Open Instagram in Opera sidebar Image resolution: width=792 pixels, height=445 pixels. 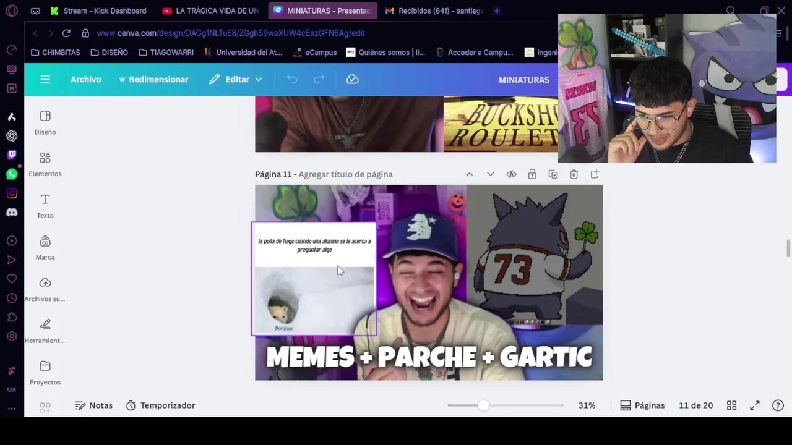pos(12,193)
